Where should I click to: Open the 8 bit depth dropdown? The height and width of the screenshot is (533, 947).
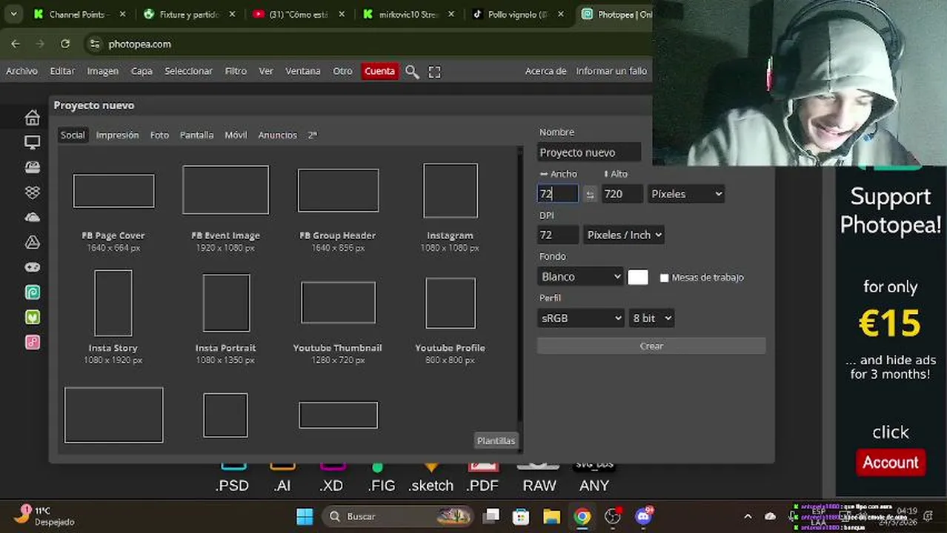tap(651, 318)
